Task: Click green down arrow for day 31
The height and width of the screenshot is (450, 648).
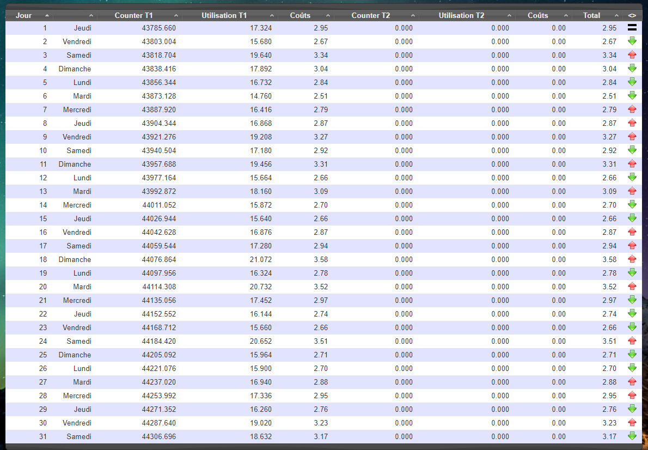Action: point(632,436)
